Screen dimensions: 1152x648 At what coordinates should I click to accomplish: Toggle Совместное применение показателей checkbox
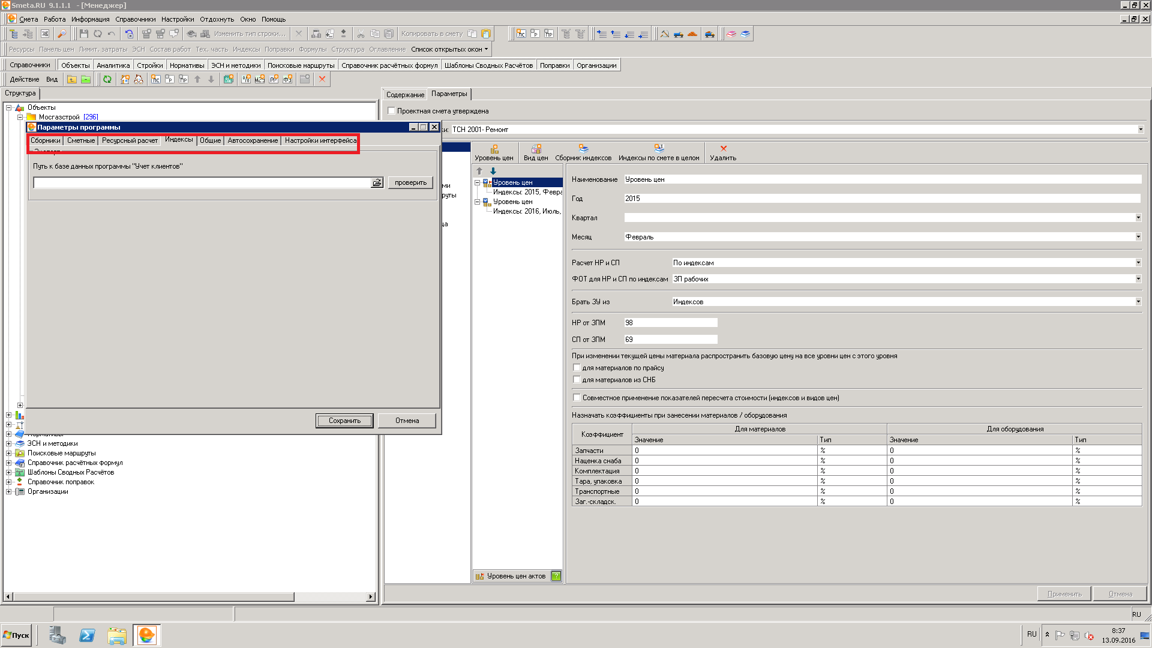[577, 398]
